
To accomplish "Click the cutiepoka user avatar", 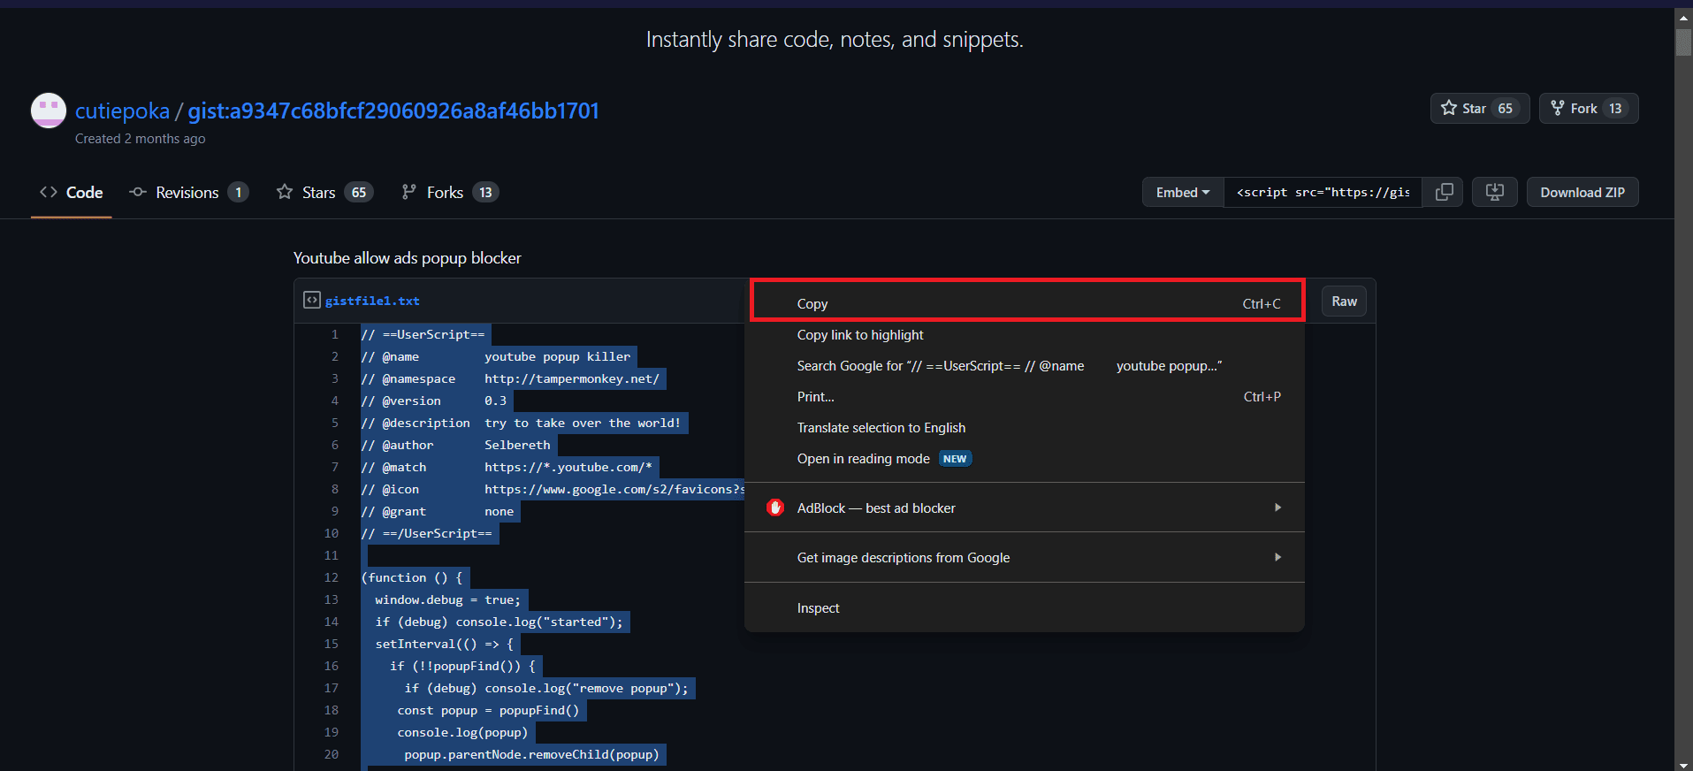I will 48,111.
